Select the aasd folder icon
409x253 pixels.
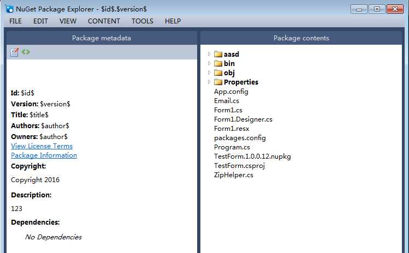click(218, 54)
